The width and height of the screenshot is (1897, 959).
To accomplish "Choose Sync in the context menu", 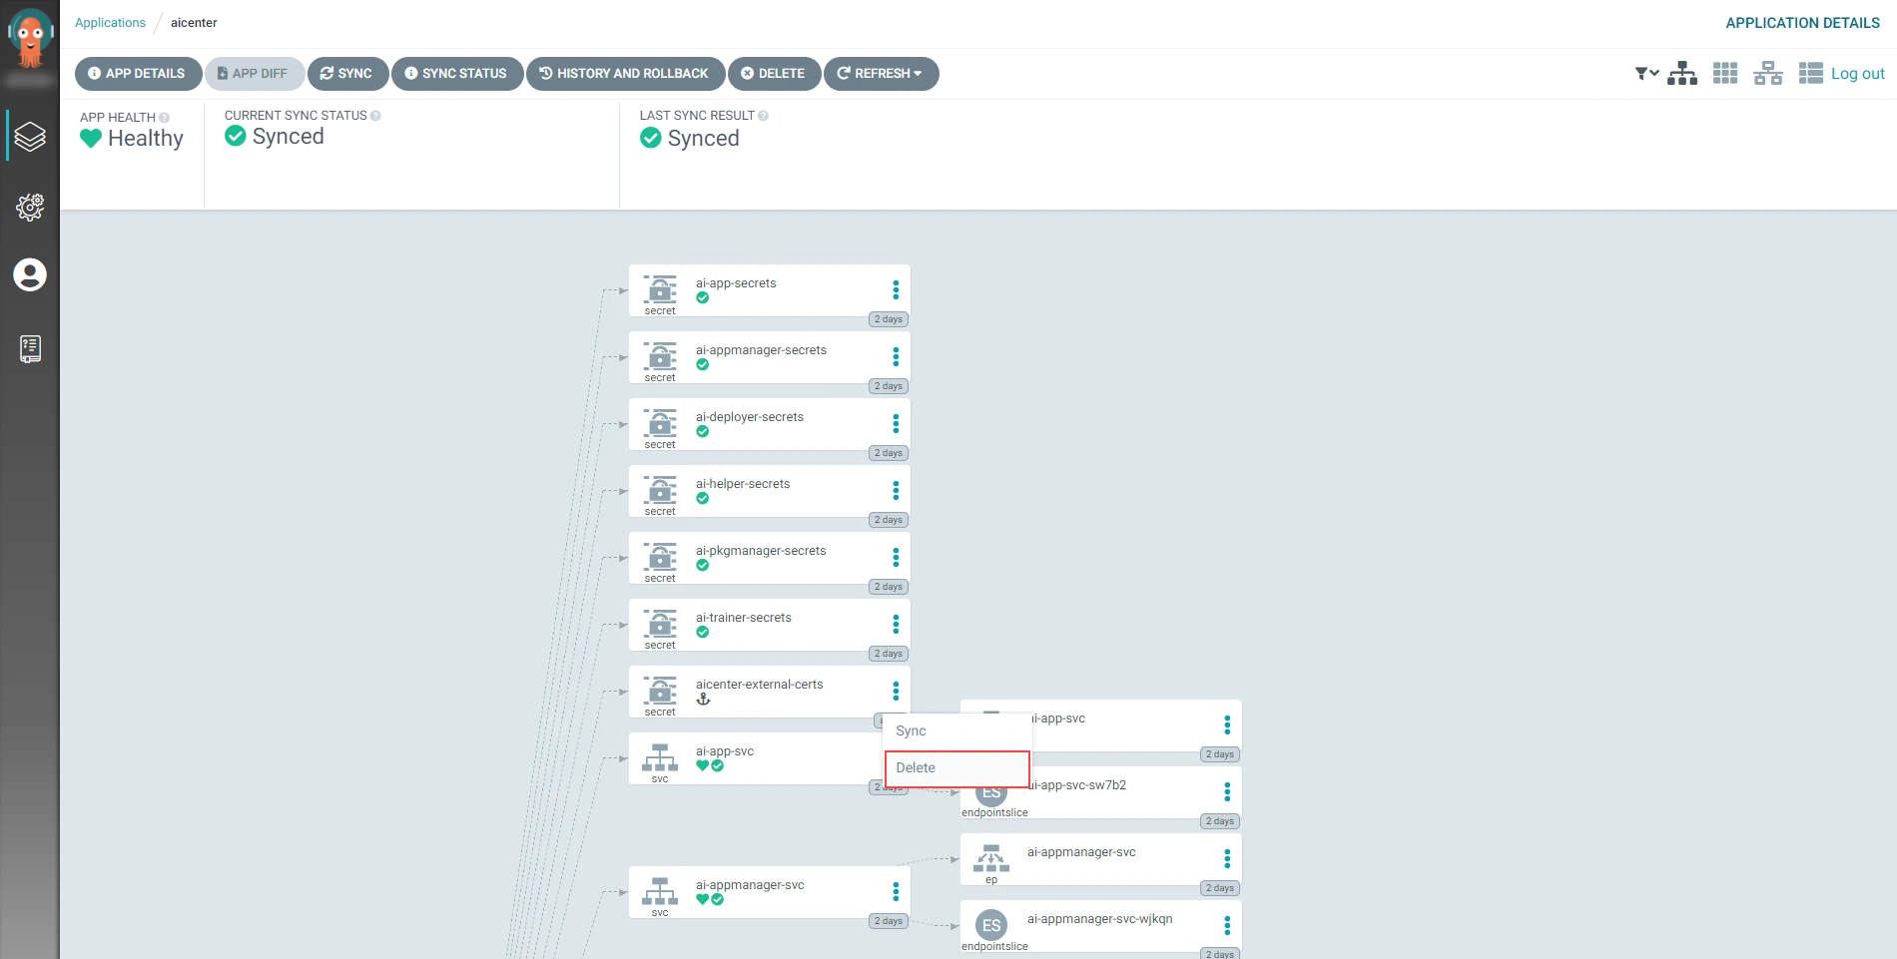I will point(956,730).
